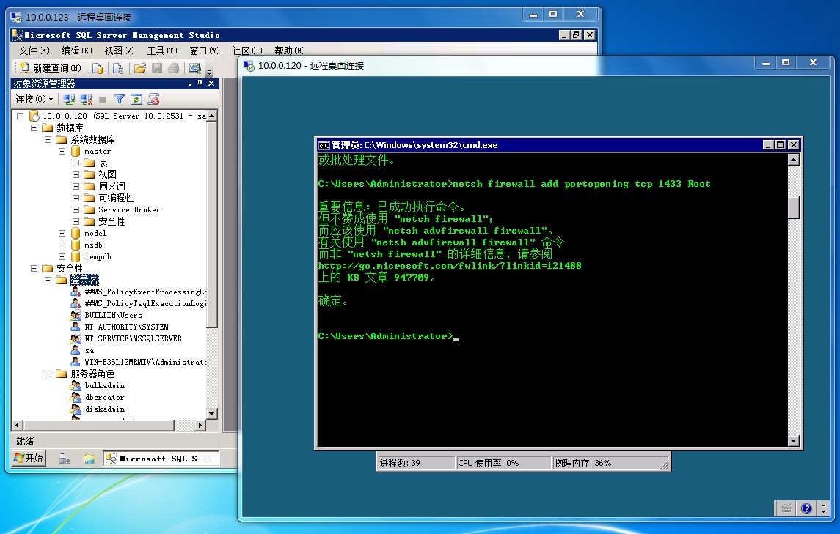Select the sa login
The height and width of the screenshot is (534, 840).
pos(90,350)
